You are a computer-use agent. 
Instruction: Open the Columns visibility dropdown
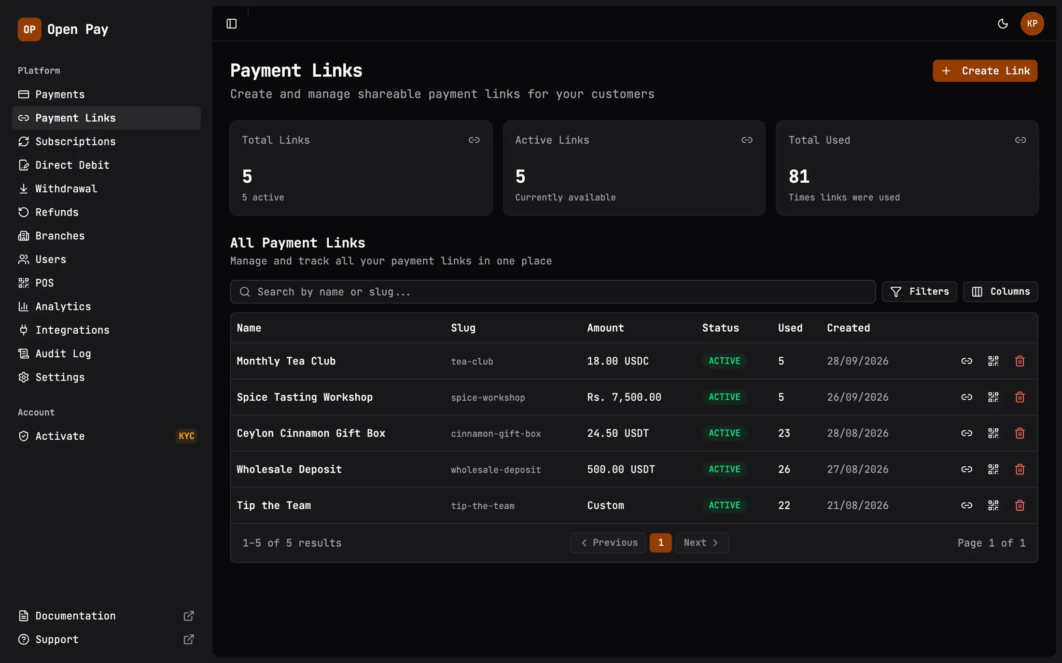click(1000, 292)
